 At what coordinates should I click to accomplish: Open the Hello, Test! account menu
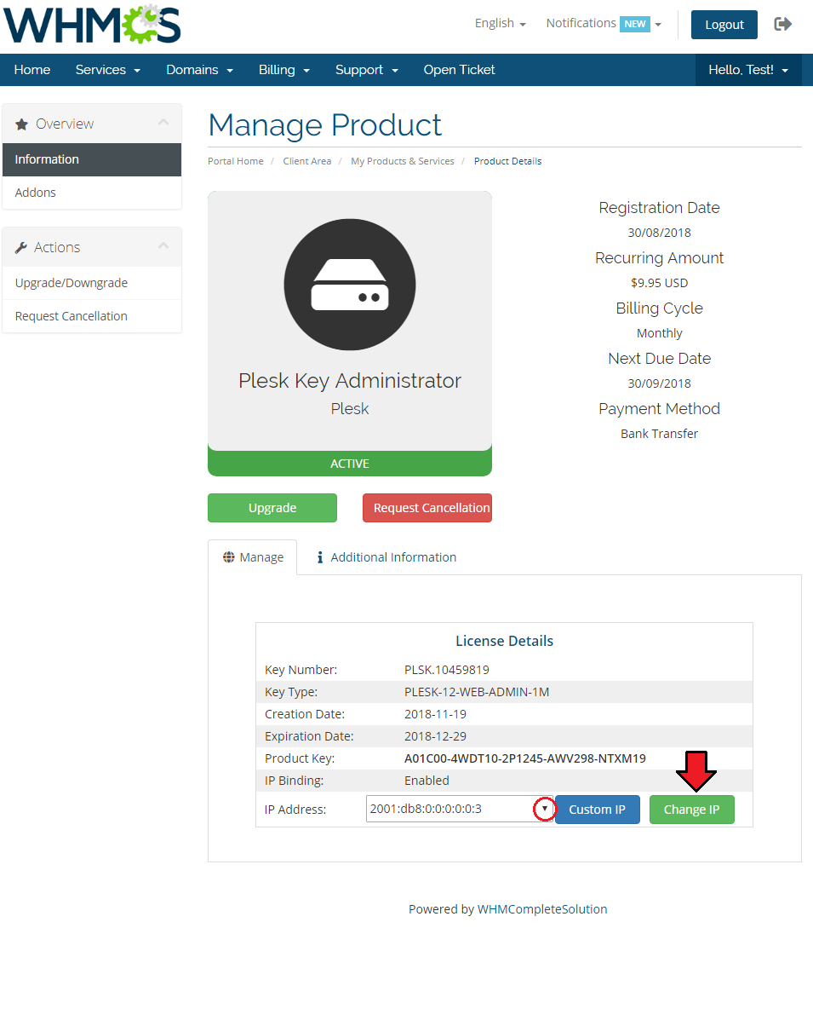tap(748, 70)
